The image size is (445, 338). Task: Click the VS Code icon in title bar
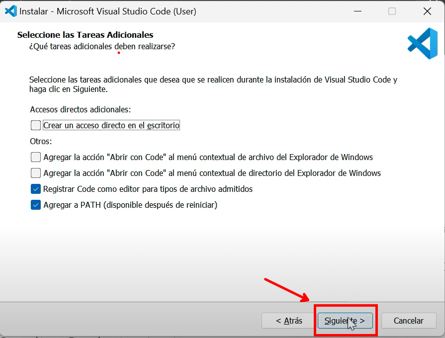pyautogui.click(x=11, y=11)
